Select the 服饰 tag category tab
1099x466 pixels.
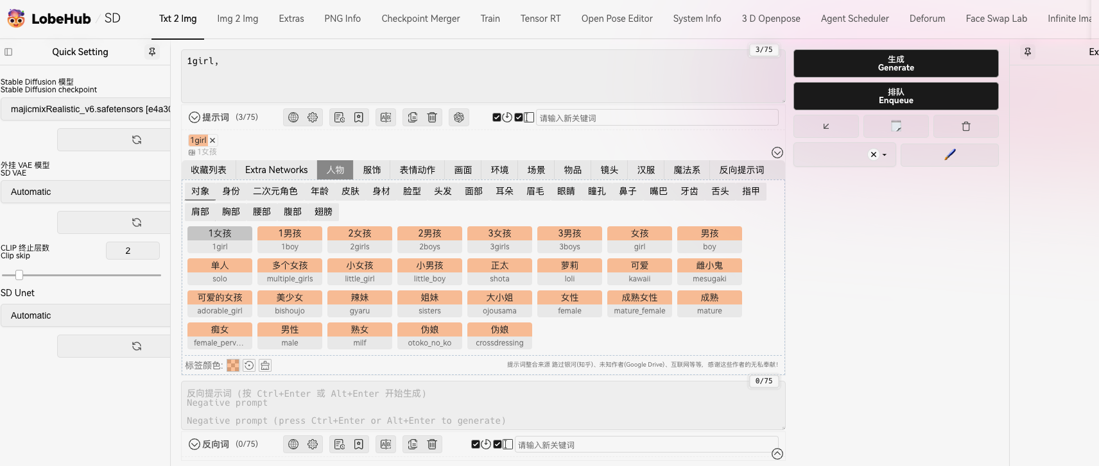[372, 170]
